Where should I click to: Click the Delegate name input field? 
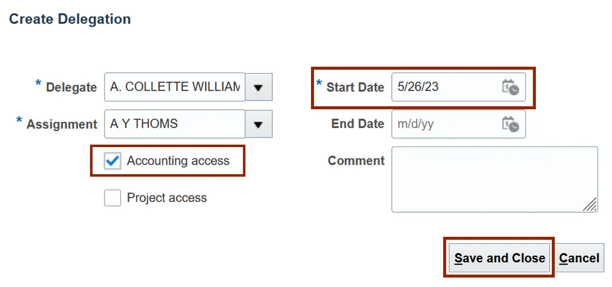click(x=175, y=87)
